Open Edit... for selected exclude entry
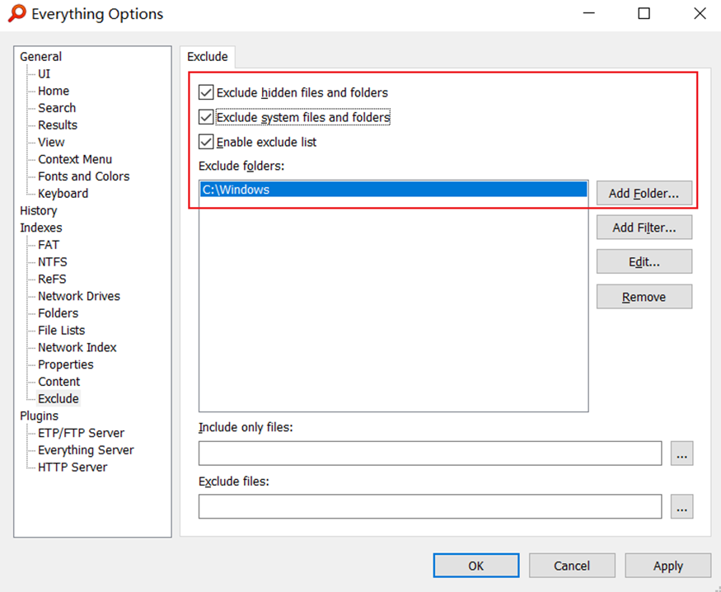 [644, 261]
